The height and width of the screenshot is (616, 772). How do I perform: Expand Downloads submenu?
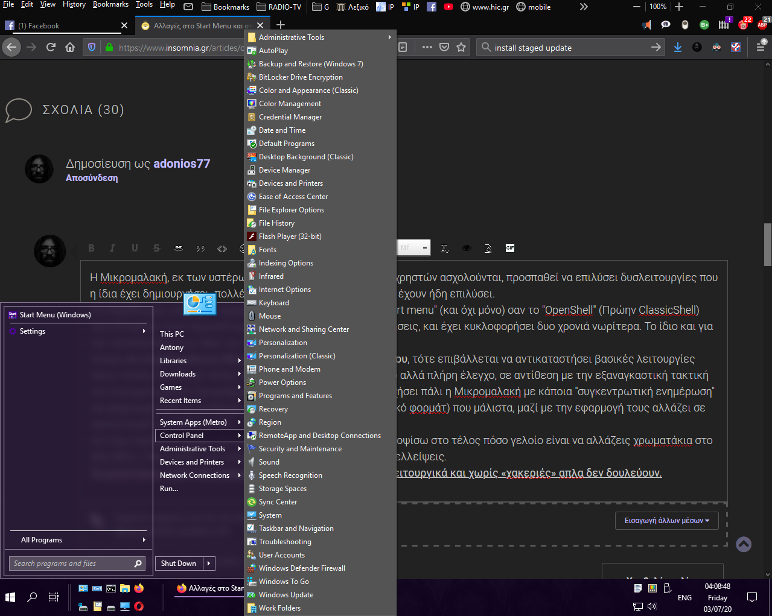(x=240, y=374)
